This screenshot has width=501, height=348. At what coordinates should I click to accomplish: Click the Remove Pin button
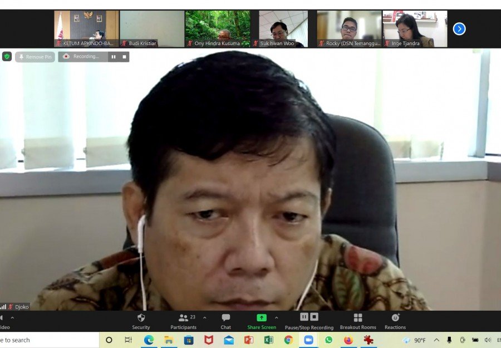pyautogui.click(x=35, y=57)
